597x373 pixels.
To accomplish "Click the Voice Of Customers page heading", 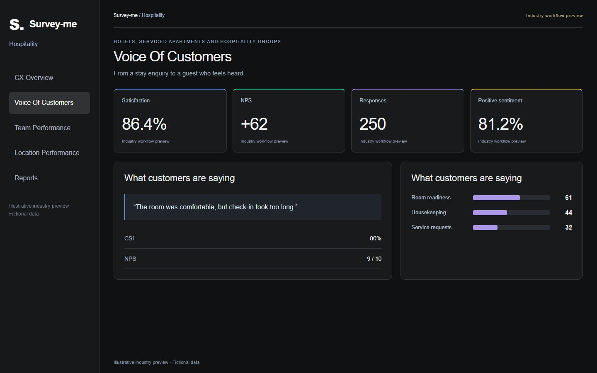I will [172, 57].
